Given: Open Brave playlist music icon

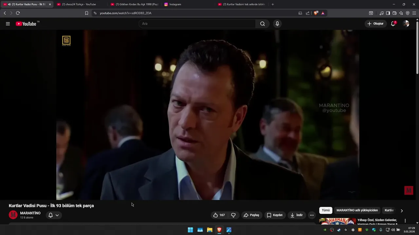Looking at the screenshot, I should click(x=381, y=13).
